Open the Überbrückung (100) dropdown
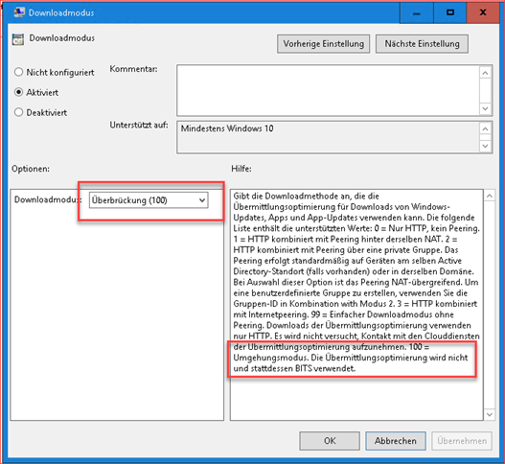This screenshot has width=505, height=464. pyautogui.click(x=149, y=200)
